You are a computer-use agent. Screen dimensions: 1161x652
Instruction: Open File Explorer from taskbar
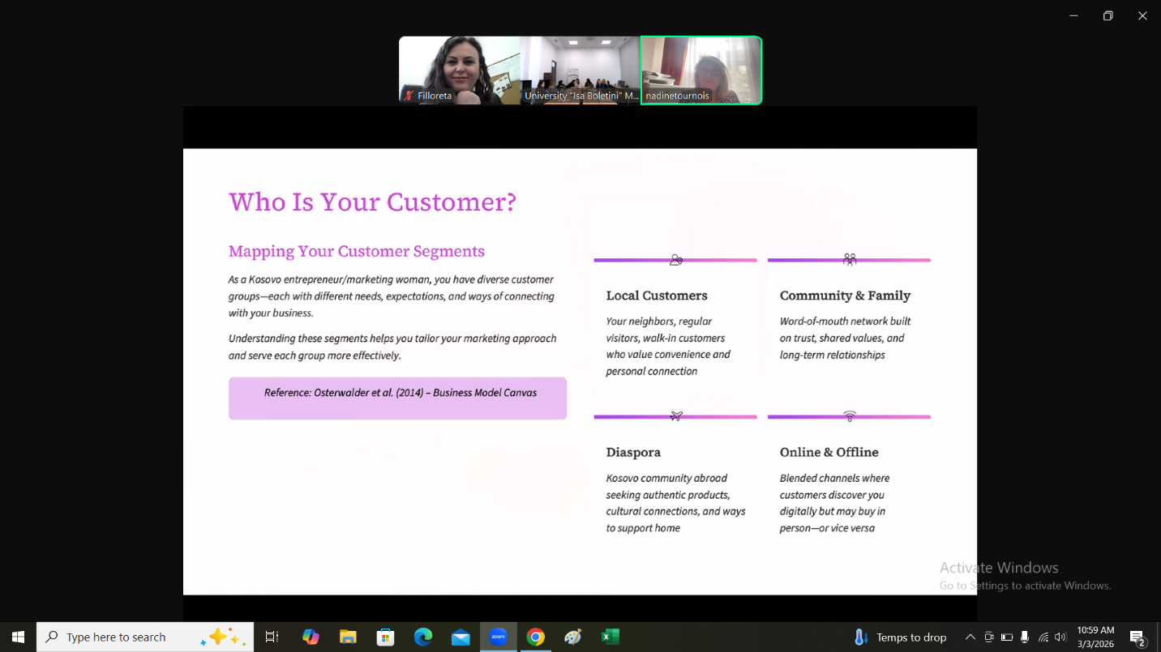(348, 637)
